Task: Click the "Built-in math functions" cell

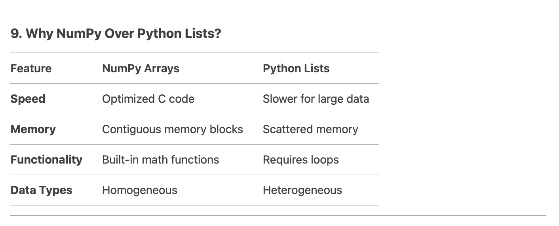Action: (x=160, y=160)
